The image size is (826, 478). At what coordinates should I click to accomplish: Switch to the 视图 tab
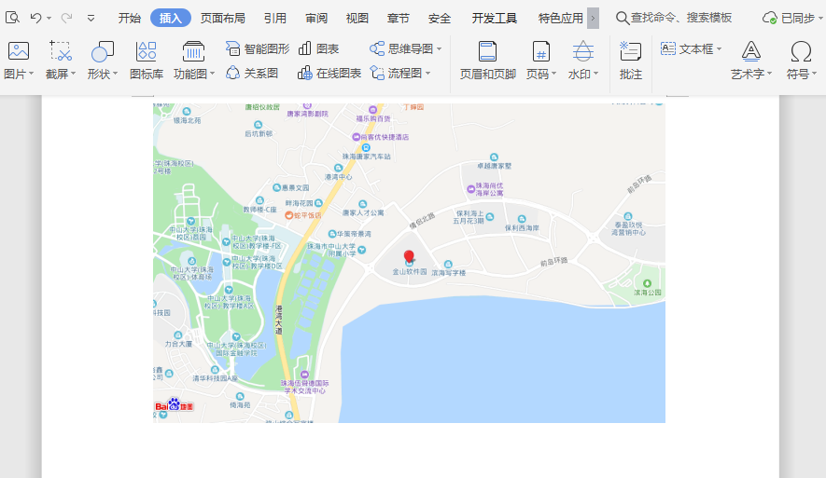[357, 19]
